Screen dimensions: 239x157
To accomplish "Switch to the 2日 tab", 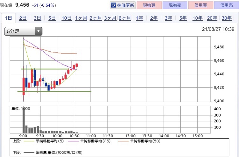I will (23, 18).
